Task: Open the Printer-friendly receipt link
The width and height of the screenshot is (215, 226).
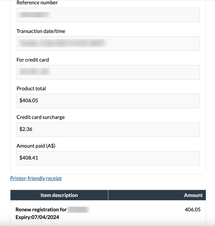Action: pyautogui.click(x=36, y=178)
